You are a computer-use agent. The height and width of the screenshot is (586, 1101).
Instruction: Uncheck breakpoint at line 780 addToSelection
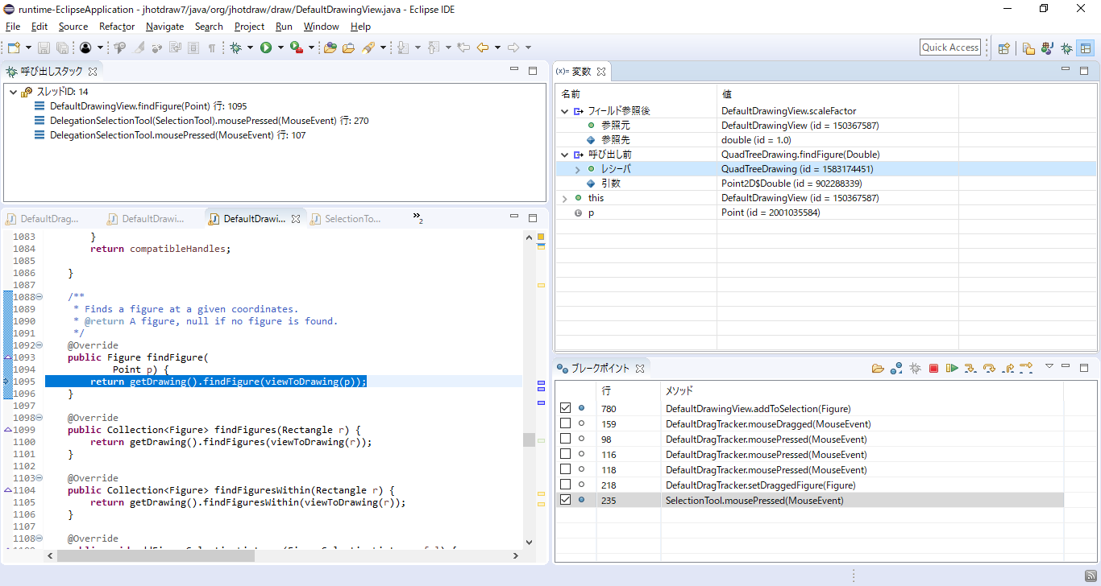(566, 409)
